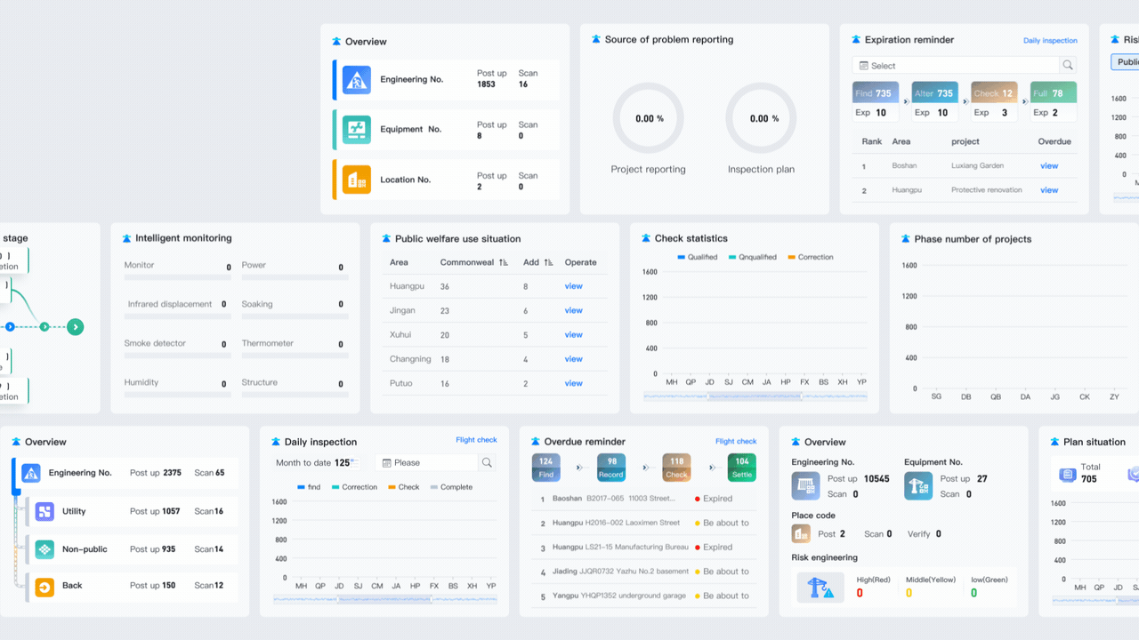Click the Infrared displacement monitor entry
The height and width of the screenshot is (640, 1139).
[x=176, y=308]
